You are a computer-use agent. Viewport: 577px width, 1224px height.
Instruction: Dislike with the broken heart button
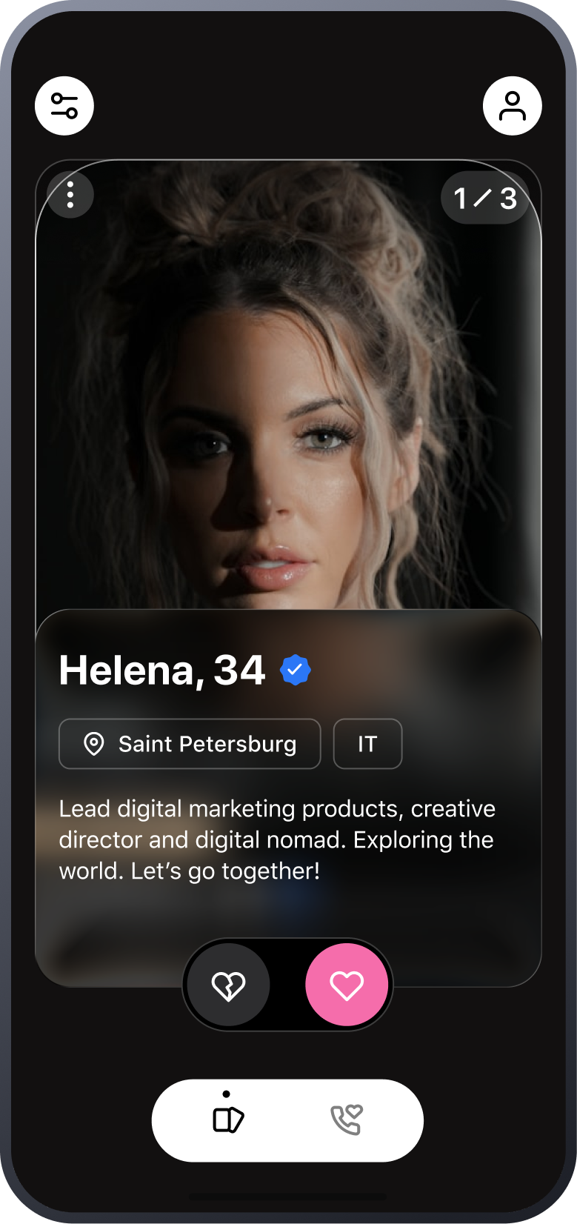pyautogui.click(x=229, y=985)
